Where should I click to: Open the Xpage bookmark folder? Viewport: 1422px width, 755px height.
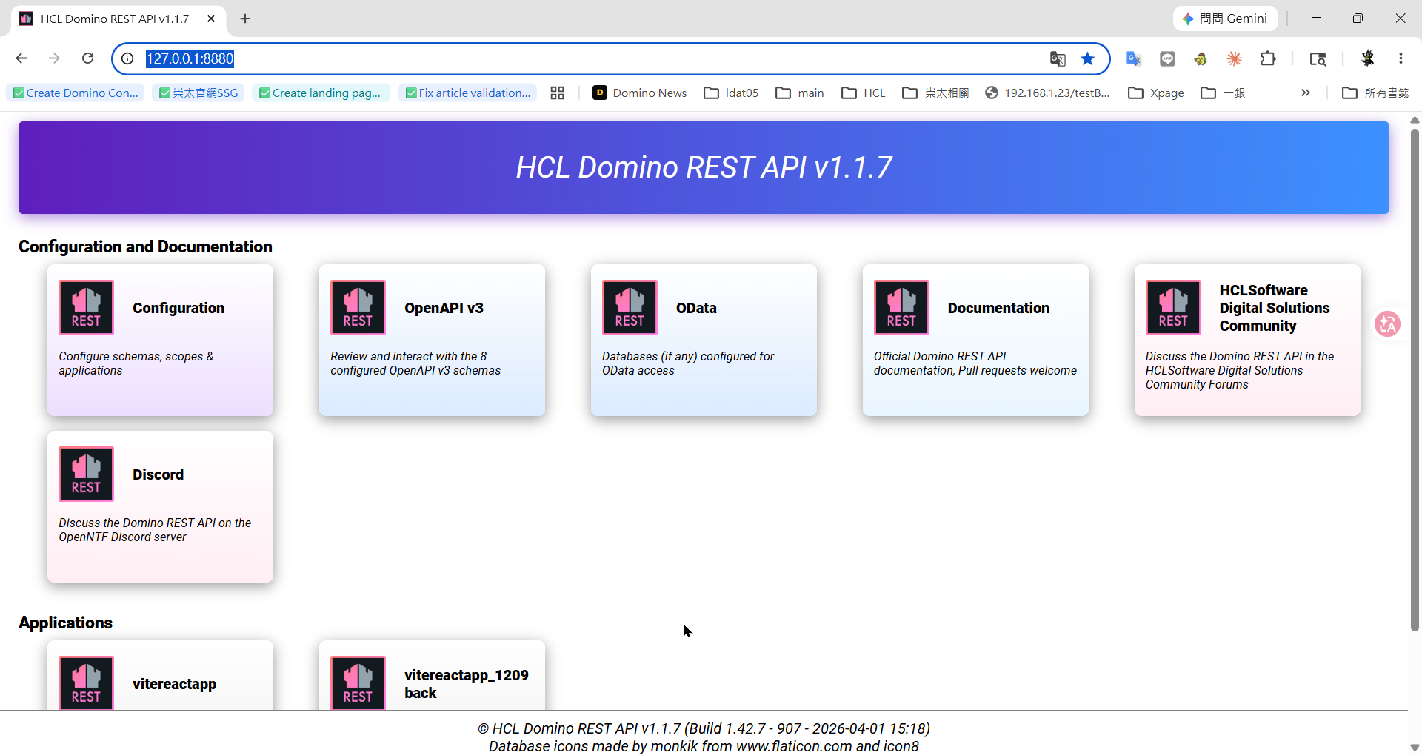(1155, 93)
